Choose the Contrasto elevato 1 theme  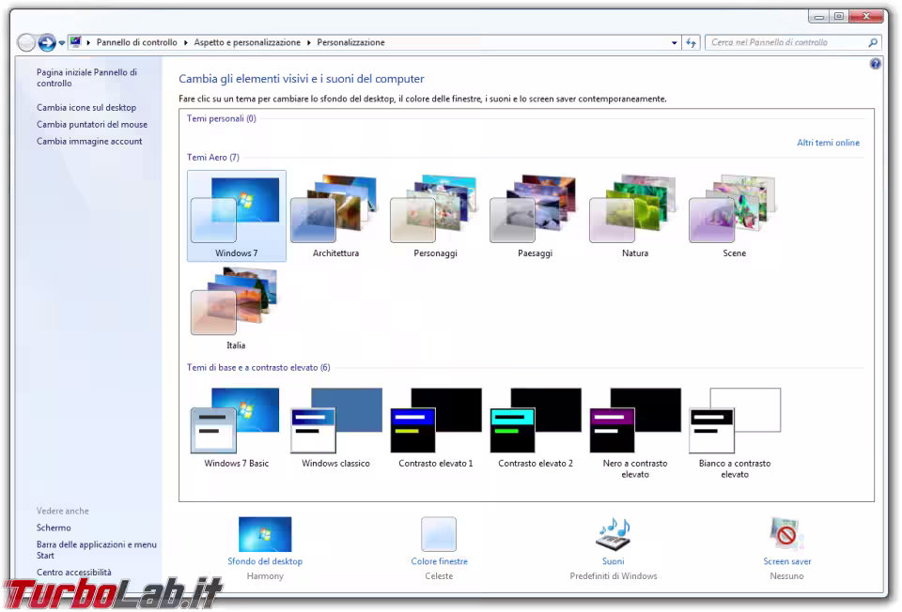click(435, 428)
